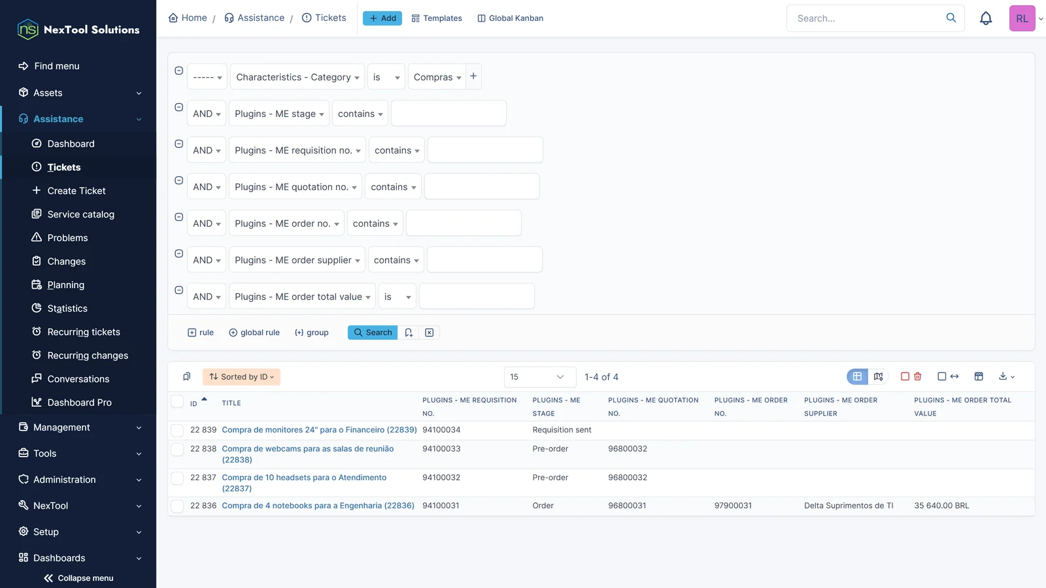Remove the ME order supplier criterion row
This screenshot has height=588, width=1046.
click(178, 253)
